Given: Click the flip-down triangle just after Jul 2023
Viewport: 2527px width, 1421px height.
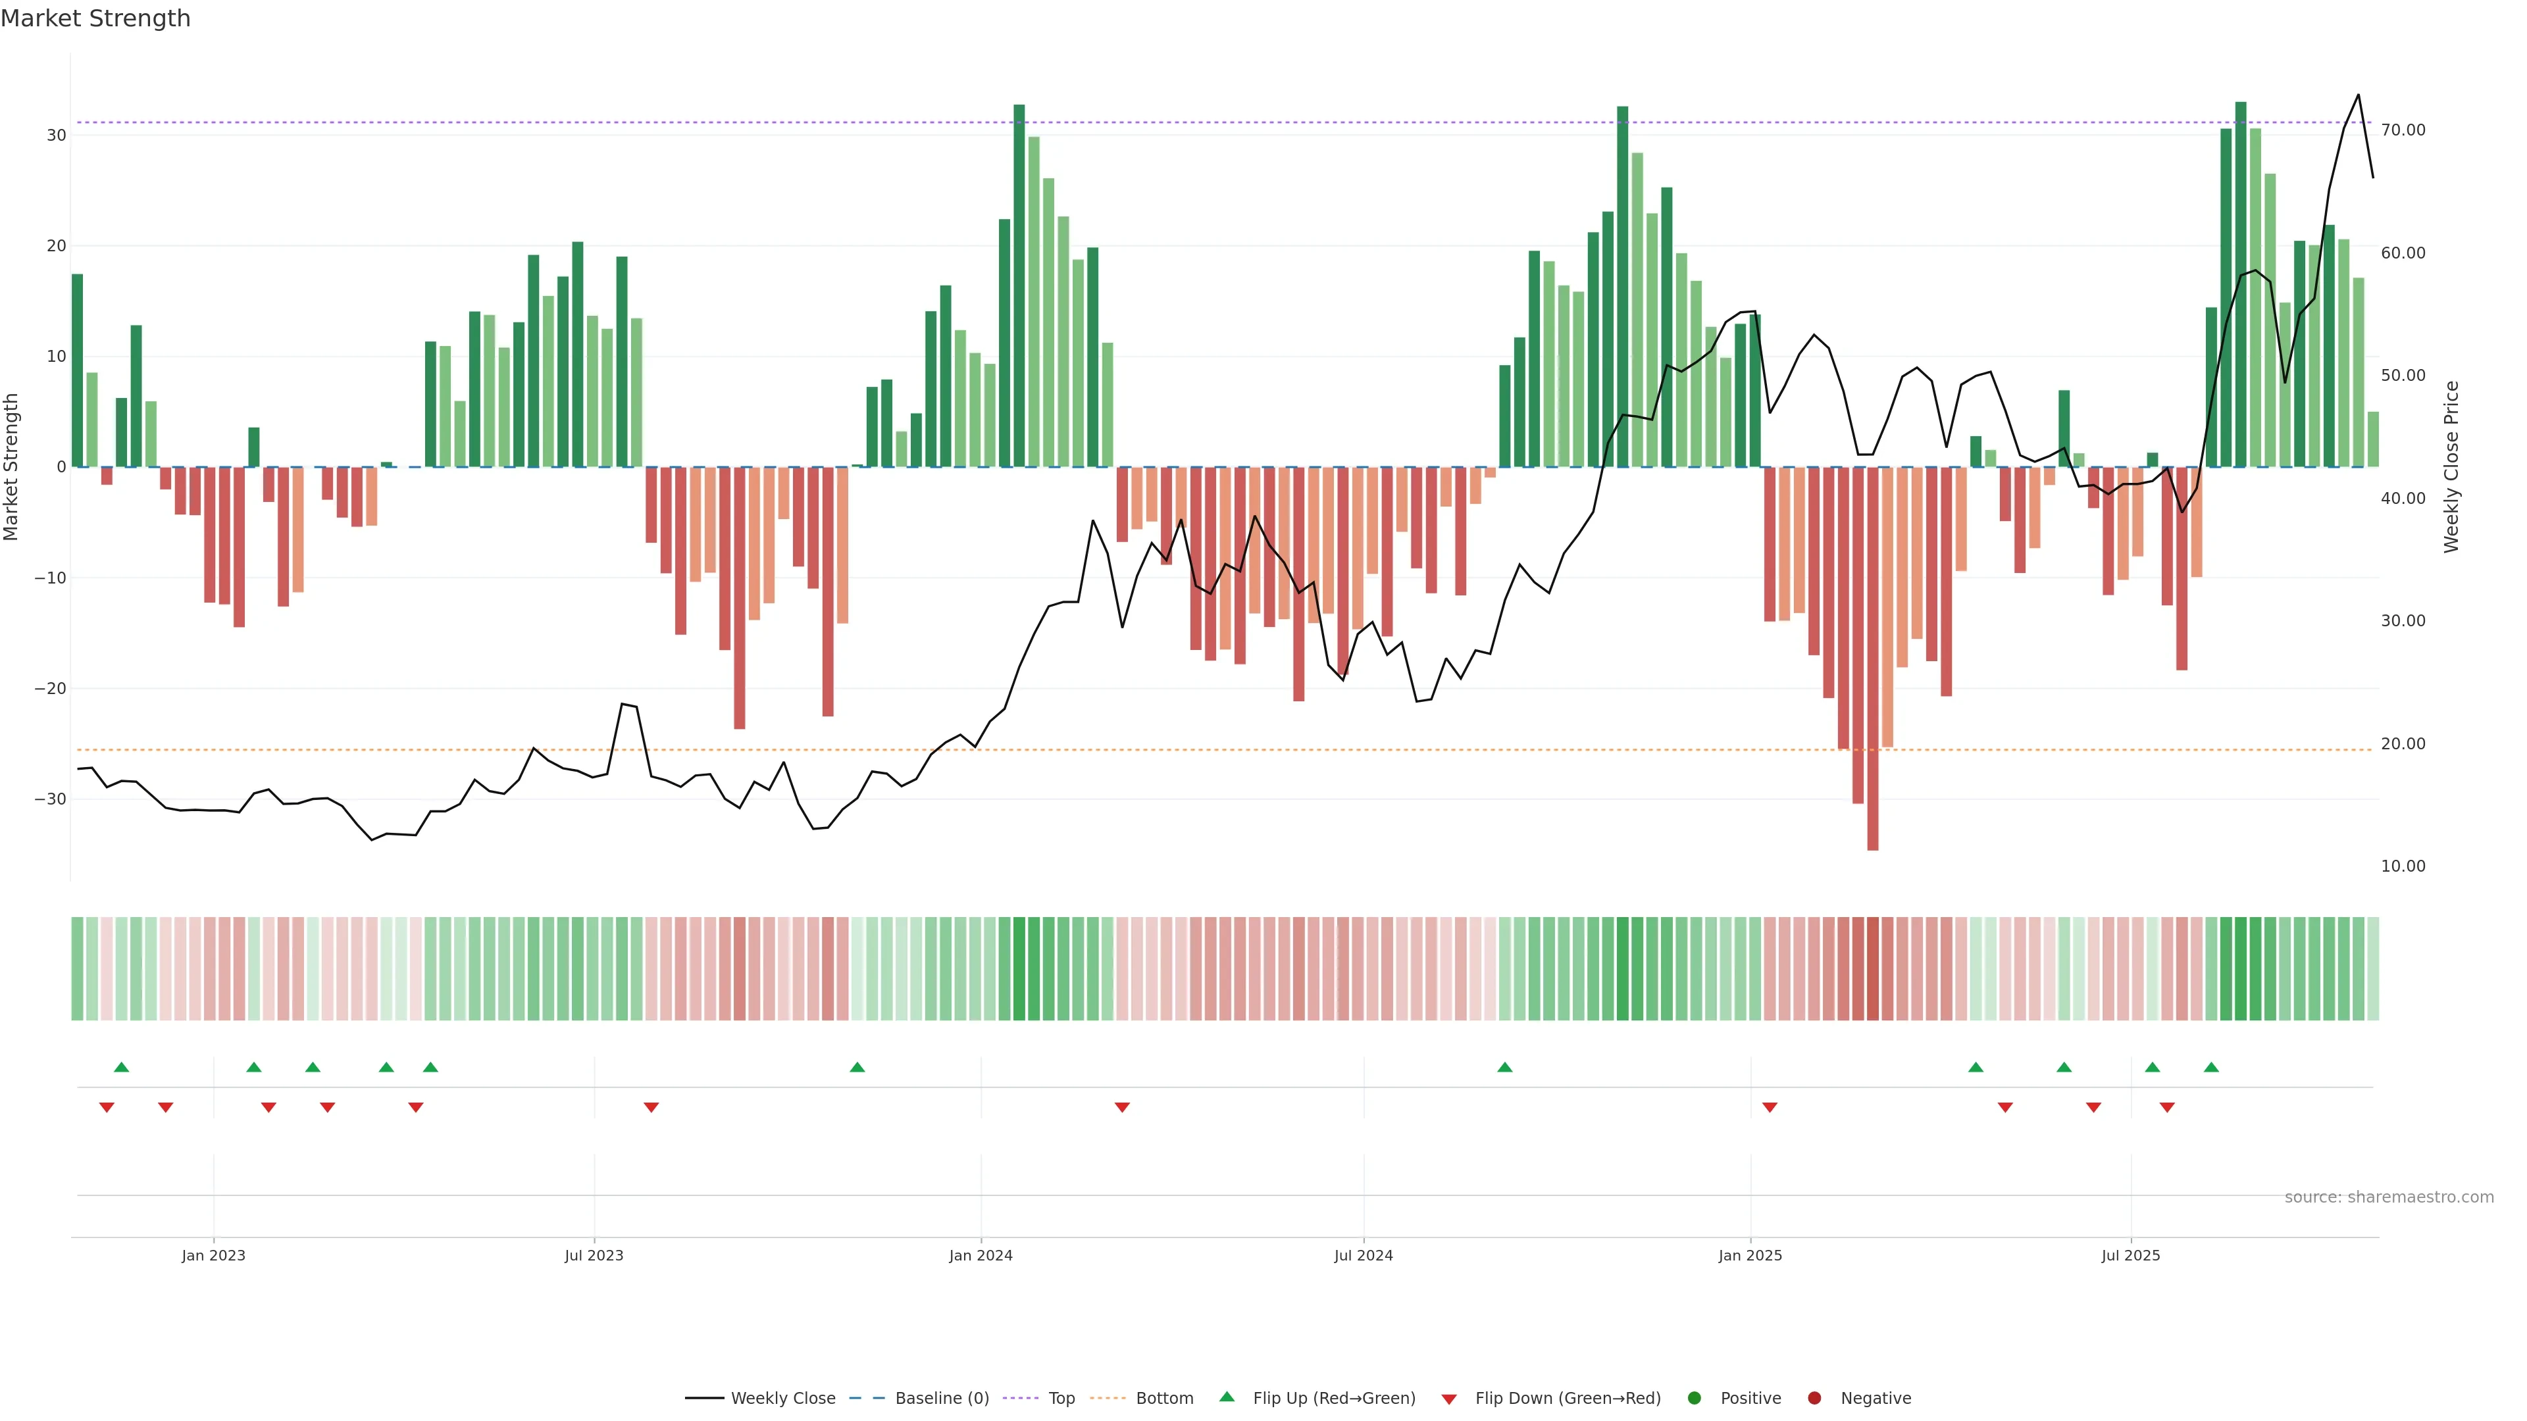Looking at the screenshot, I should point(651,1107).
